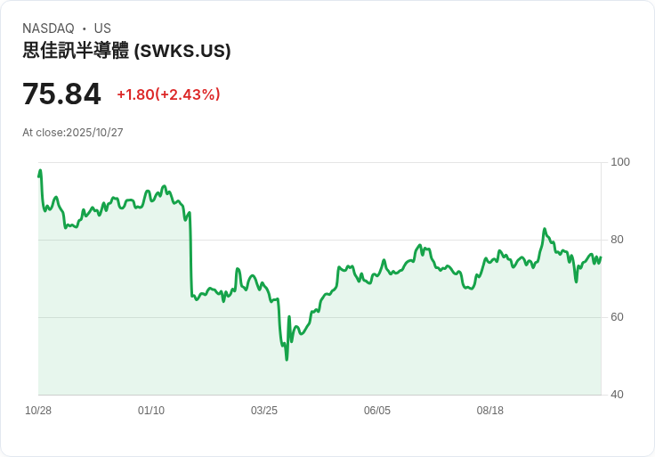
Task: Select the US market label
Action: pos(102,29)
